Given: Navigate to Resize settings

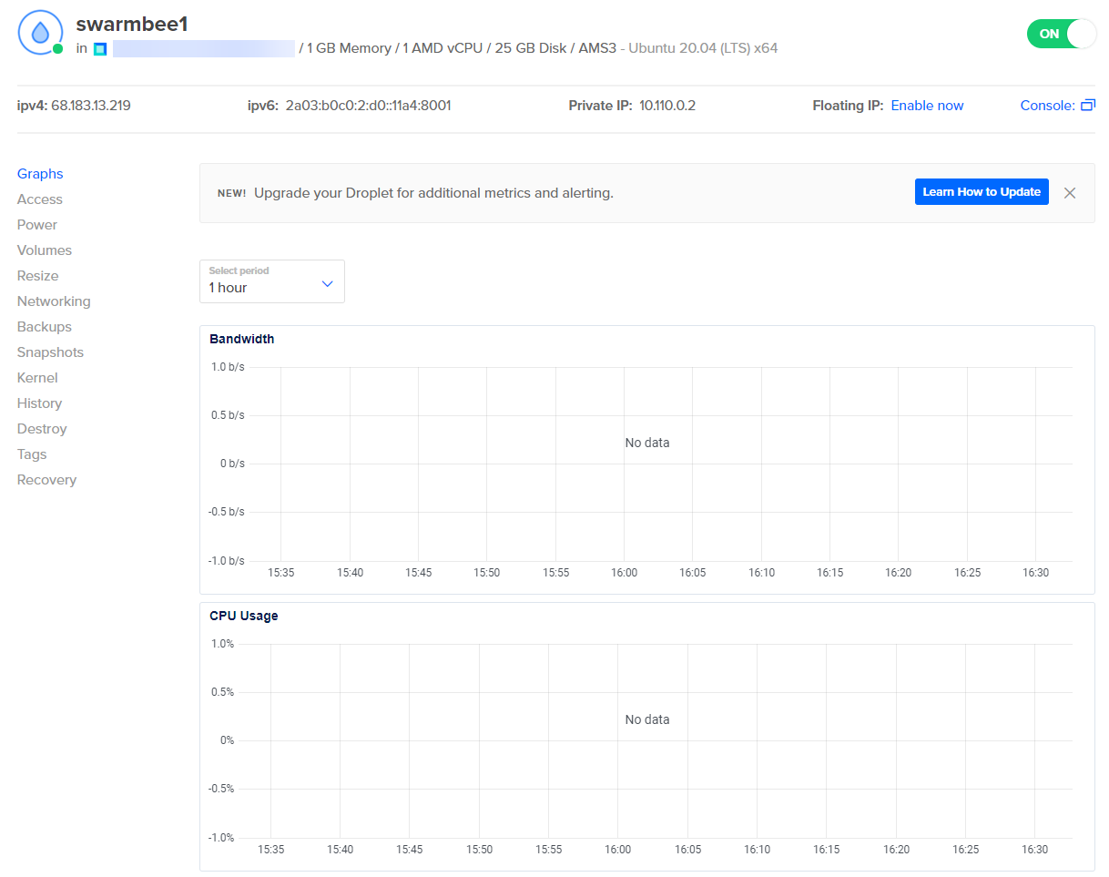Looking at the screenshot, I should click(x=38, y=276).
